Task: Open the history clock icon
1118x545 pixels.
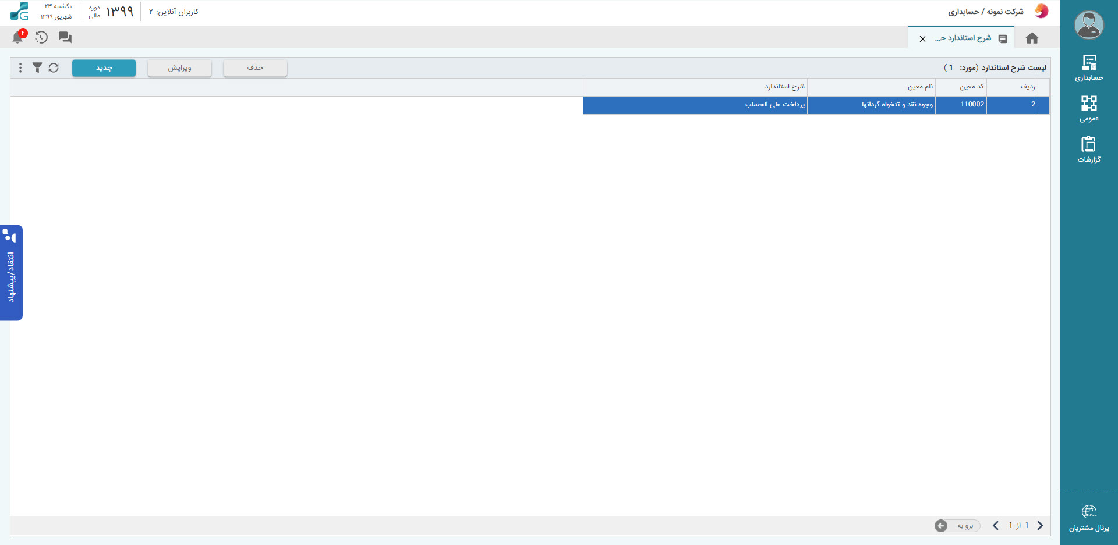Action: (41, 37)
